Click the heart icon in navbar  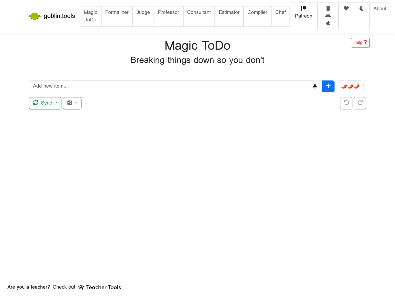[346, 8]
